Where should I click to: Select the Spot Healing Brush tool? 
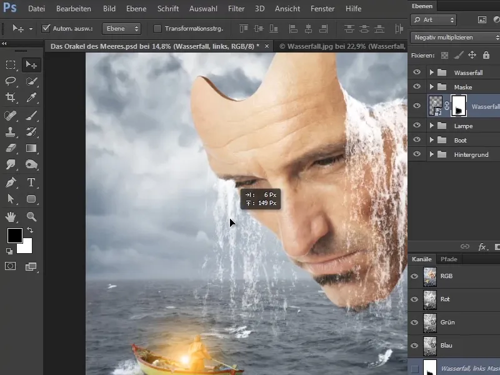pyautogui.click(x=11, y=116)
